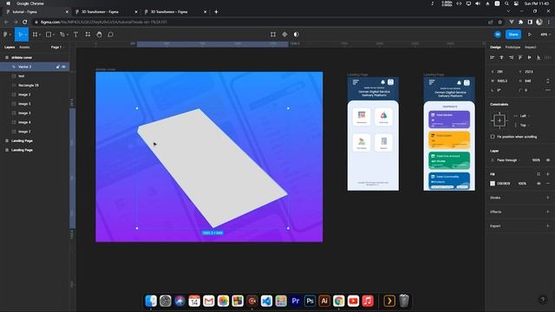555x312 pixels.
Task: Remove the fill with minus icon
Action: tap(548, 184)
